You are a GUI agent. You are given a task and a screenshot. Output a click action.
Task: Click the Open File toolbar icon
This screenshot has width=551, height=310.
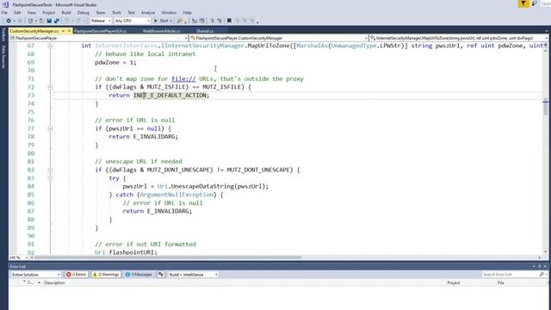pyautogui.click(x=41, y=21)
